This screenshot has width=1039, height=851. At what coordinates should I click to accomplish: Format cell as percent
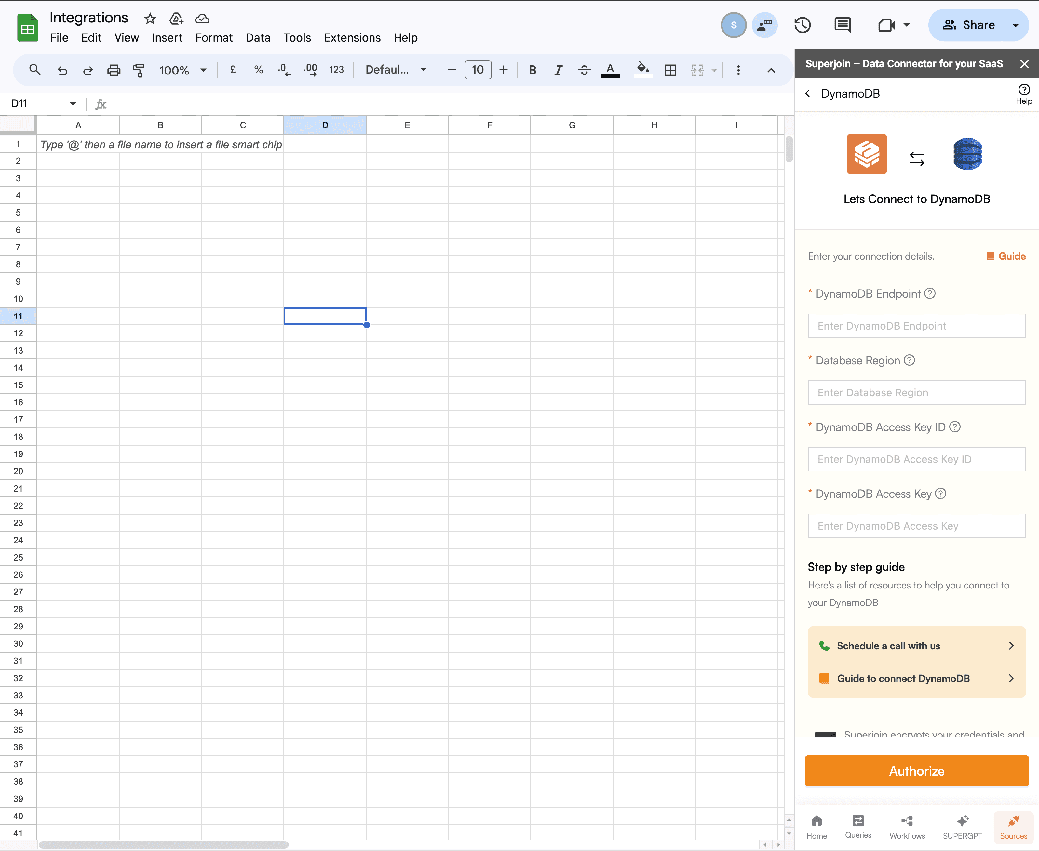[258, 70]
